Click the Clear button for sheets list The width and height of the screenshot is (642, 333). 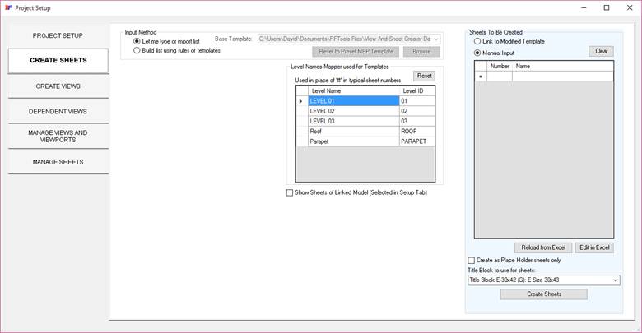601,51
